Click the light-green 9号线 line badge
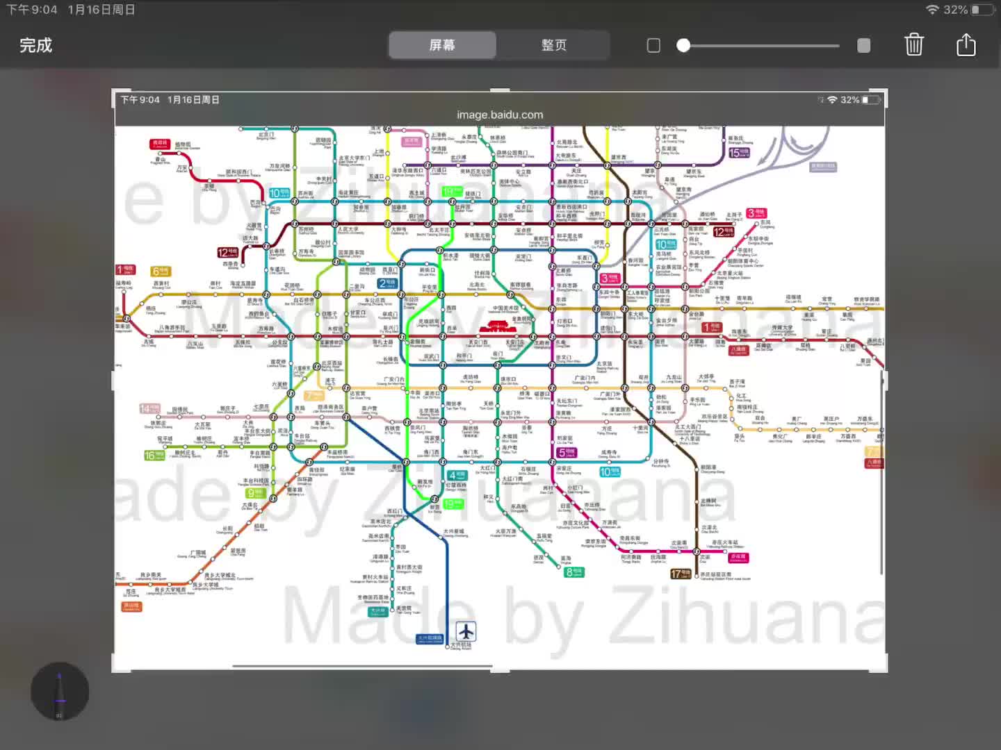 point(255,493)
